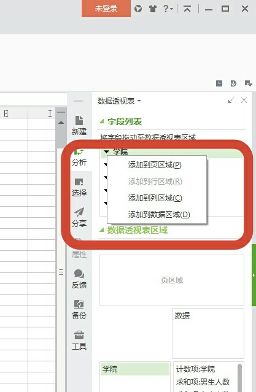This screenshot has width=256, height=392.
Task: Click the 数据 item in column area
Action: [x=182, y=316]
